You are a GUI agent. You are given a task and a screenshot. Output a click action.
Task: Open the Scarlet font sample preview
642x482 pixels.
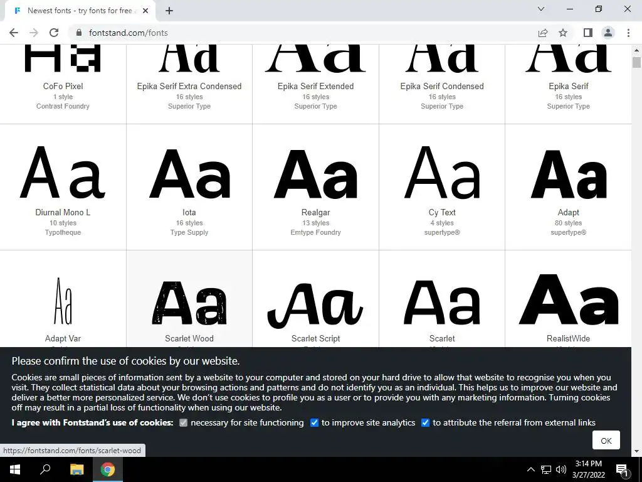[x=442, y=303]
